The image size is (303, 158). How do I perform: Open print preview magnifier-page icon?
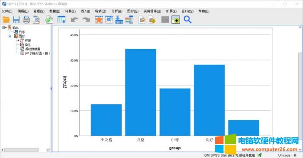[36, 20]
